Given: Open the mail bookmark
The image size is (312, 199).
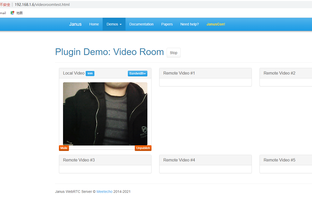Looking at the screenshot, I should [3, 13].
